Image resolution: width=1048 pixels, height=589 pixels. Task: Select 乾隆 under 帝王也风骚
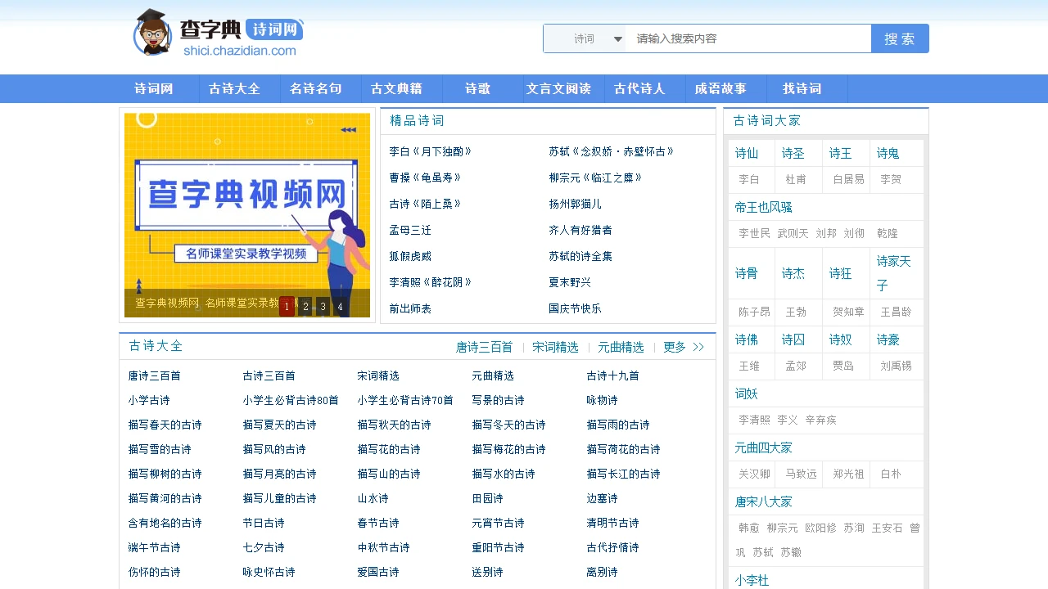(x=888, y=233)
